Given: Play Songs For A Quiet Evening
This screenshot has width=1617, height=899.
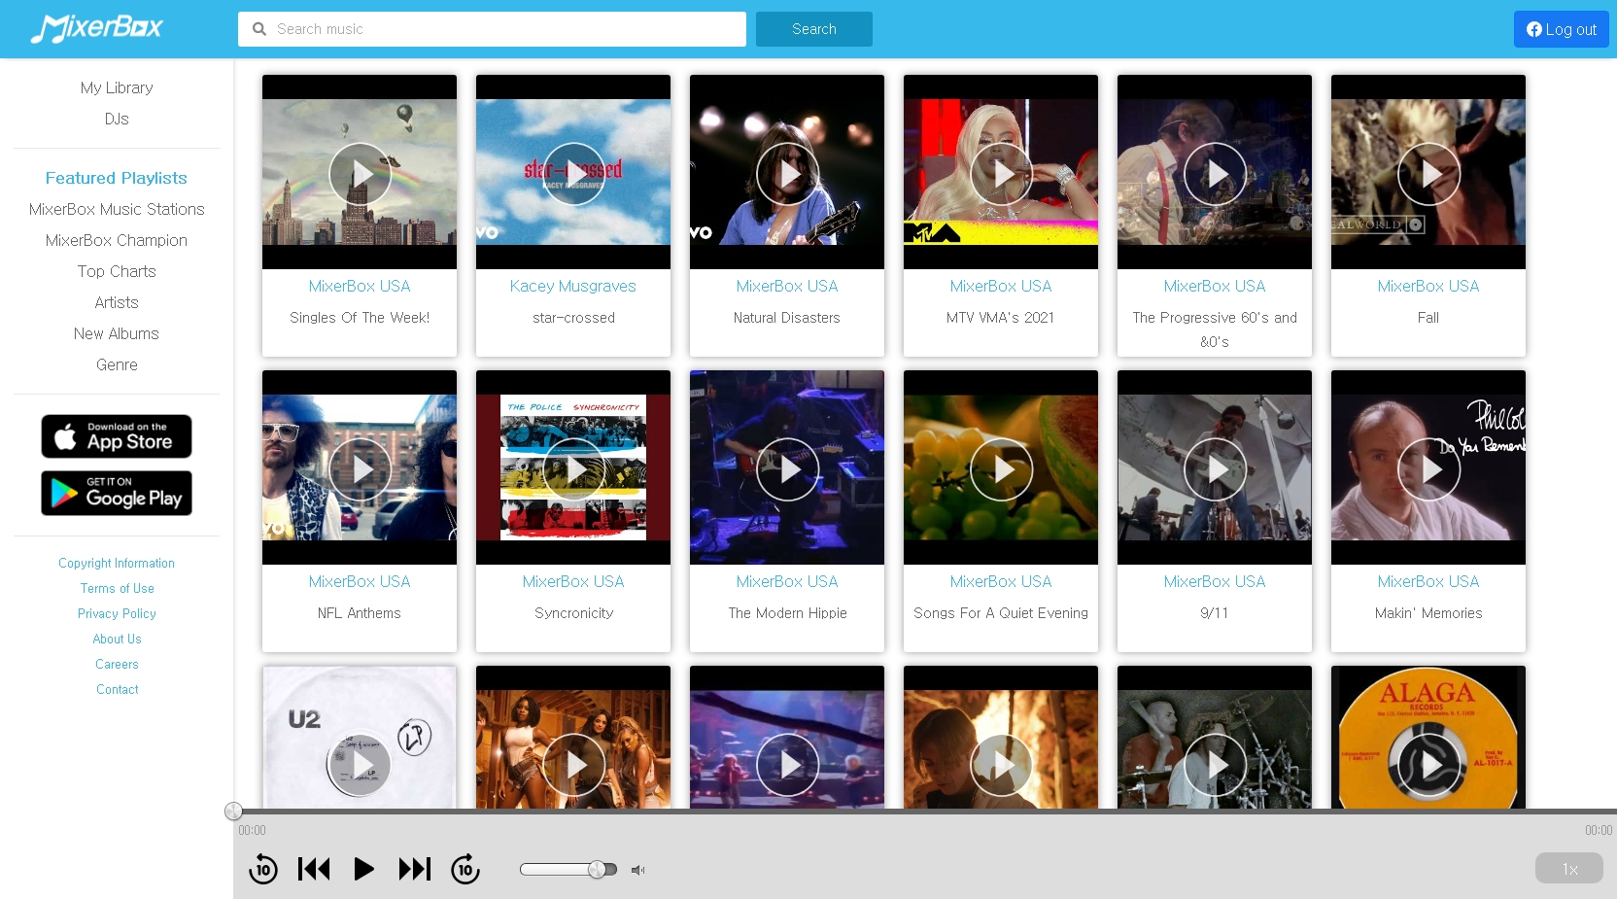Looking at the screenshot, I should 1001,469.
